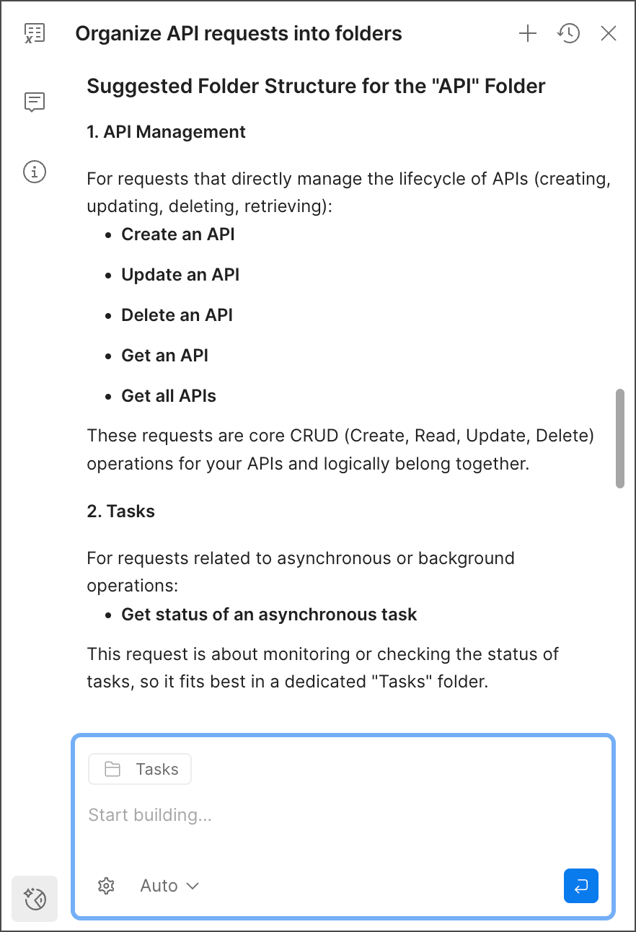Show the info details icon
636x932 pixels.
pos(35,172)
